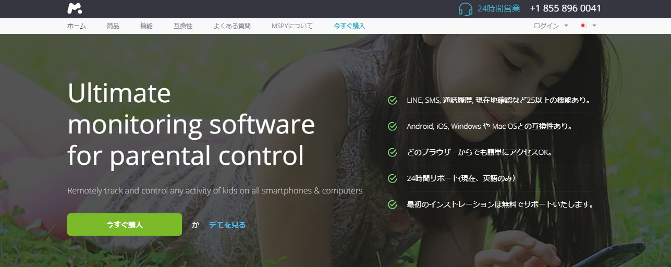The height and width of the screenshot is (267, 671).
Task: Open the 互換性 menu item
Action: 183,26
